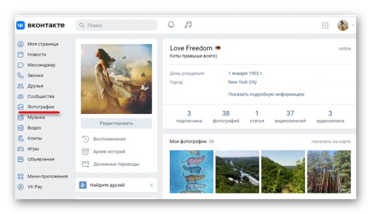
Task: Click the New York City link
Action: 242,82
